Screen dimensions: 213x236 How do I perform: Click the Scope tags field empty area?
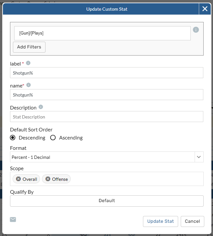tap(136, 179)
